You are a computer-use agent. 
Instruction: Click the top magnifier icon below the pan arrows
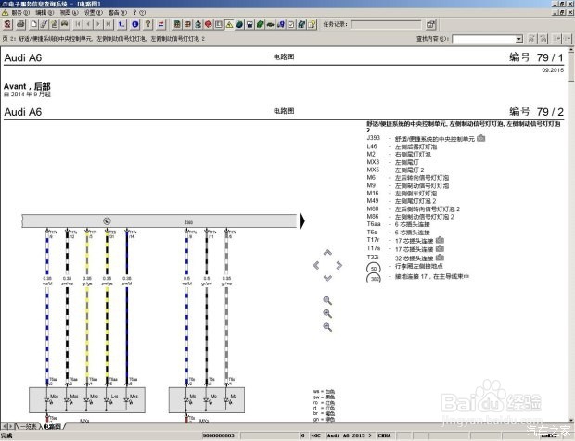tap(327, 301)
